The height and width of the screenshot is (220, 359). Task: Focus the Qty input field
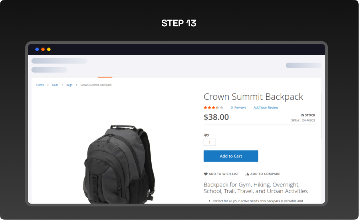pos(210,142)
